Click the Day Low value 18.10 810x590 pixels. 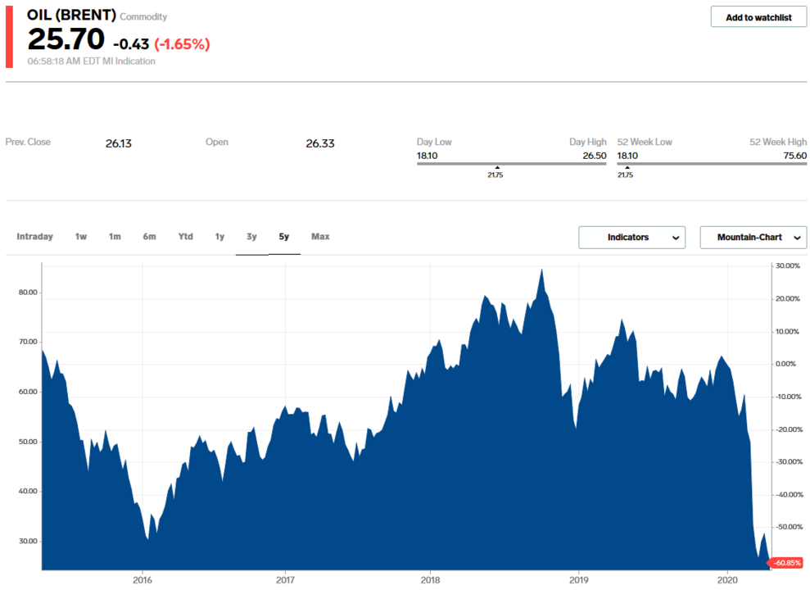(428, 156)
